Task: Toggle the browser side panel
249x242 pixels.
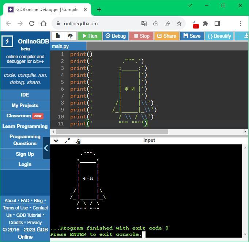Action: click(217, 23)
